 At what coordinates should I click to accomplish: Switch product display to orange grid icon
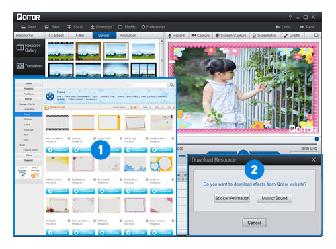tap(135, 108)
